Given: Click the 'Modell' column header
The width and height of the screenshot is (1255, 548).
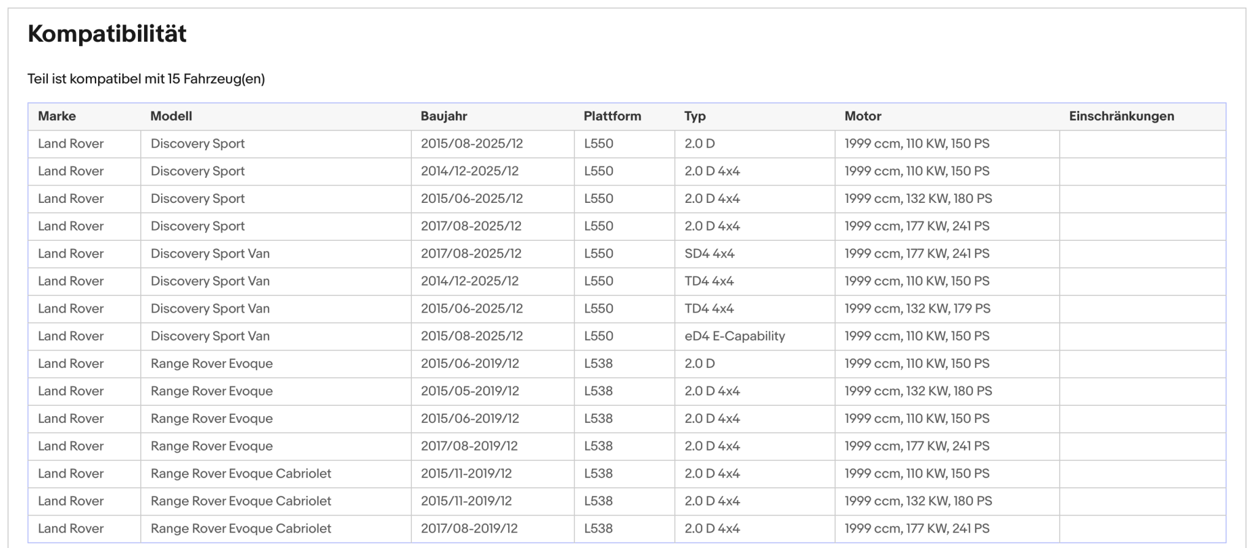Looking at the screenshot, I should (172, 116).
